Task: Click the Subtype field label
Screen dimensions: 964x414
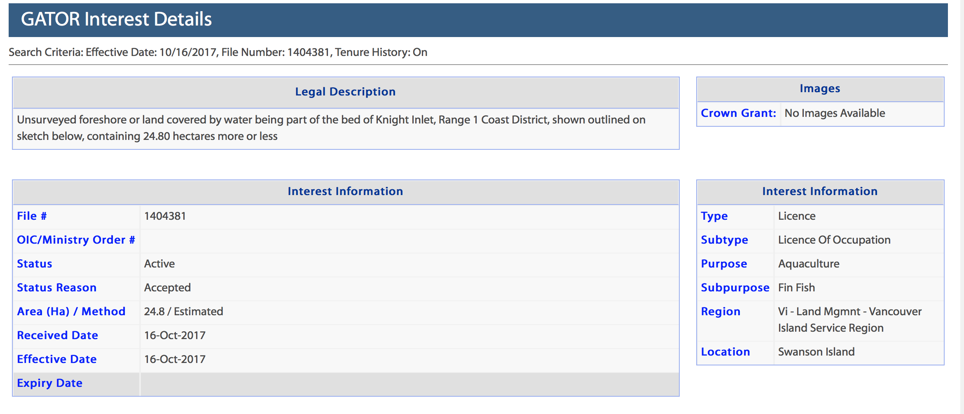Action: [724, 240]
